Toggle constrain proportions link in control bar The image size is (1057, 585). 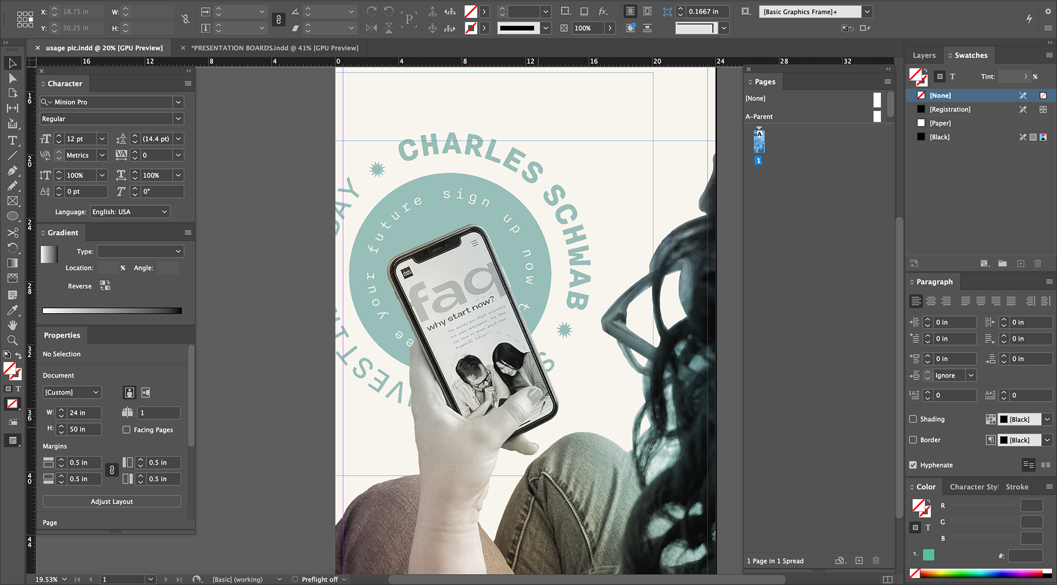point(279,20)
